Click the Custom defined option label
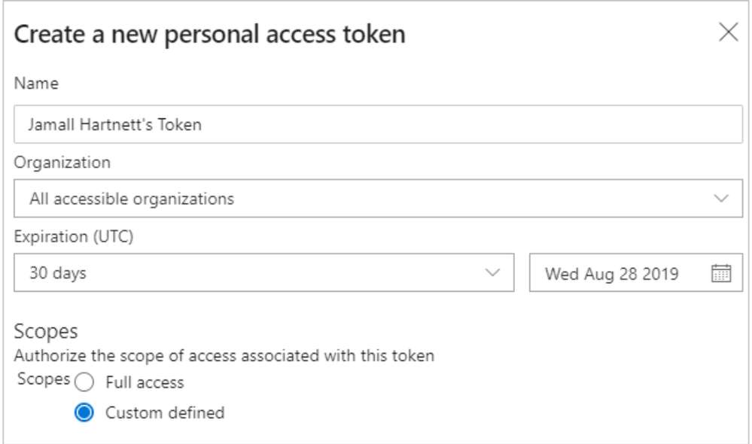This screenshot has width=752, height=444. coord(165,412)
